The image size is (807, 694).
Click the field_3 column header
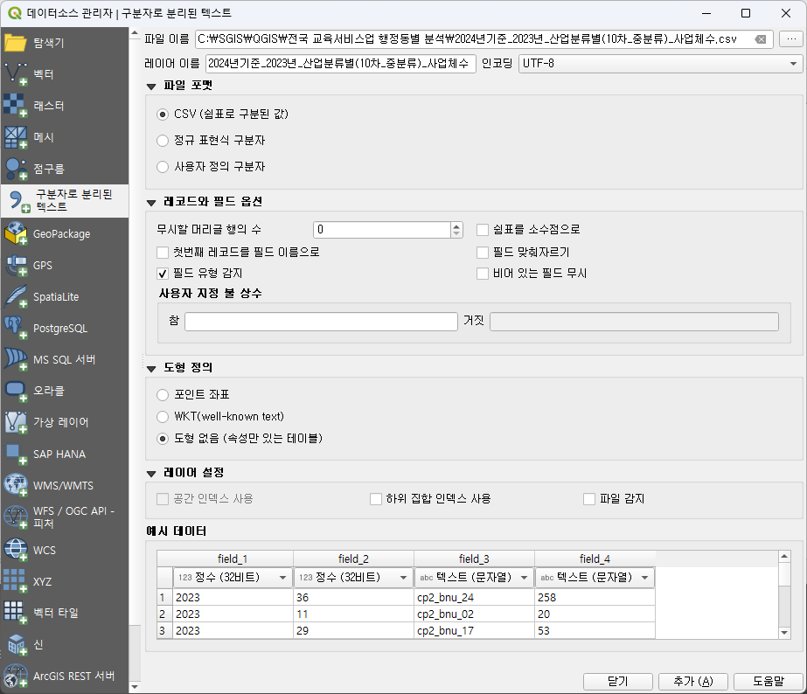474,559
